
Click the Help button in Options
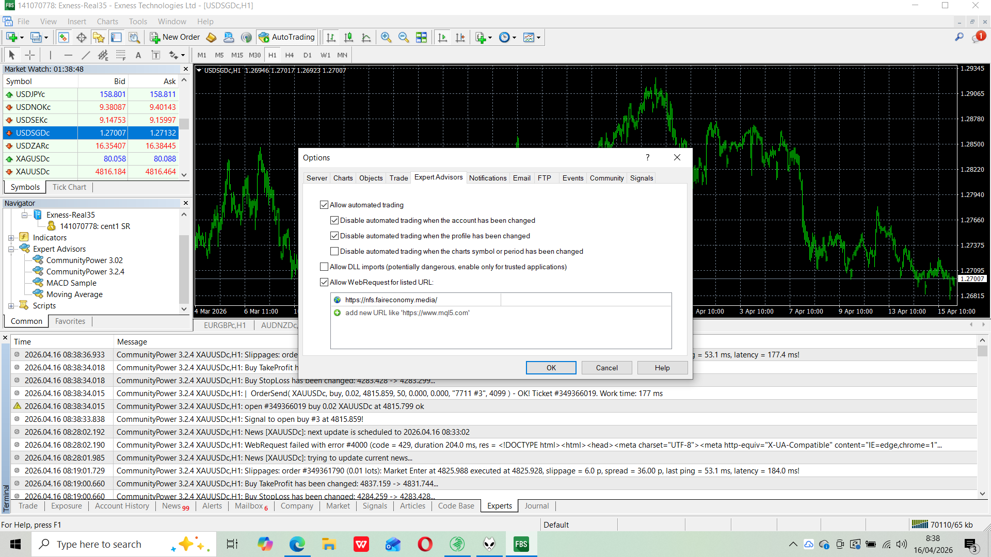click(x=662, y=368)
